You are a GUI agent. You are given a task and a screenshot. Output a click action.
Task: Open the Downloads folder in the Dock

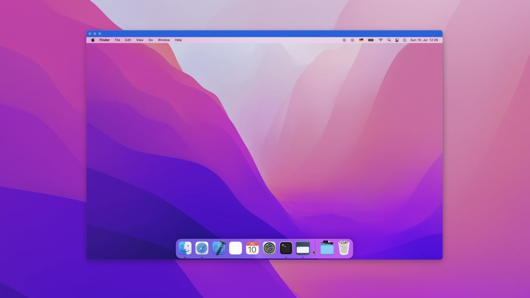(x=327, y=248)
